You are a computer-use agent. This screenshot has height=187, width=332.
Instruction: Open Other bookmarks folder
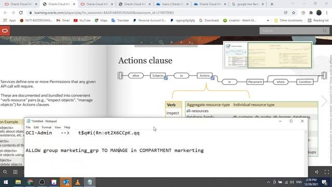click(288, 20)
